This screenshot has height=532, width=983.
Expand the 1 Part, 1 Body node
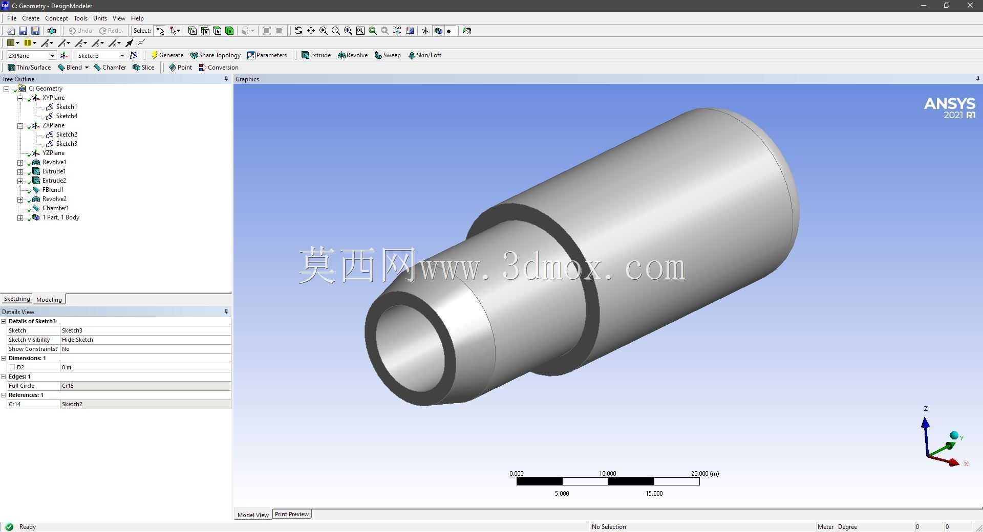20,218
